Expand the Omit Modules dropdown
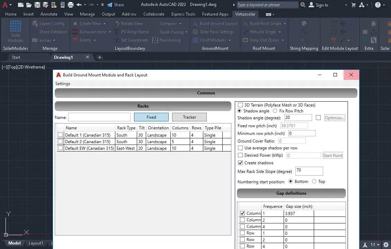This screenshot has height=249, width=391. (230, 40)
